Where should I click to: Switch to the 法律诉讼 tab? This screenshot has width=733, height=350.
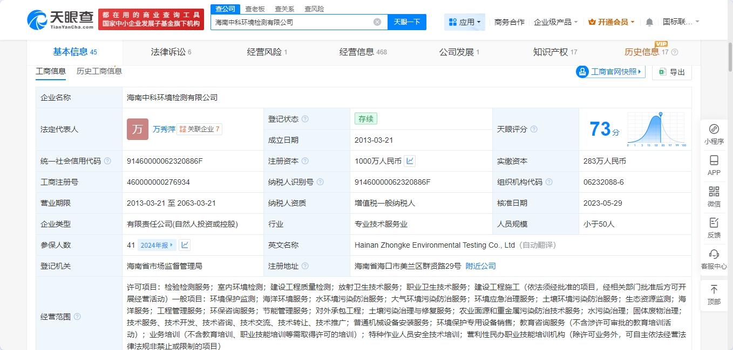point(171,52)
